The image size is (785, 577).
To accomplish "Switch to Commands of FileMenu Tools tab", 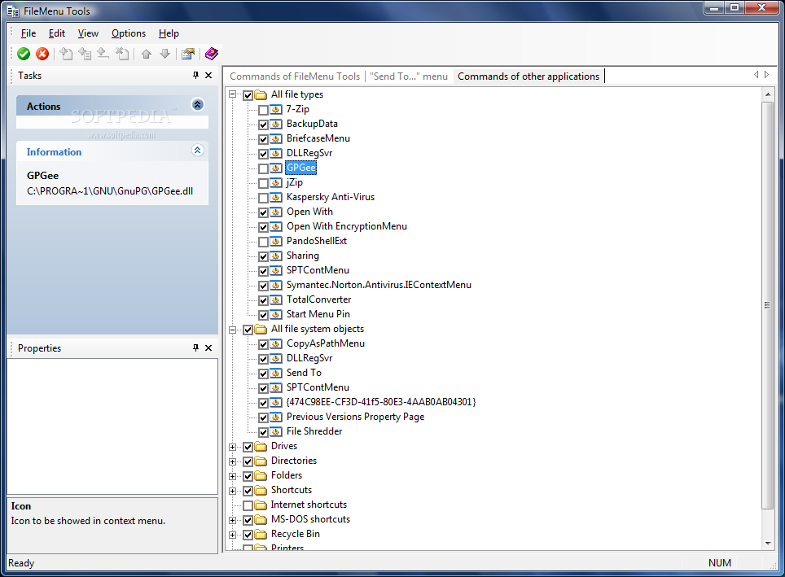I will click(x=295, y=76).
